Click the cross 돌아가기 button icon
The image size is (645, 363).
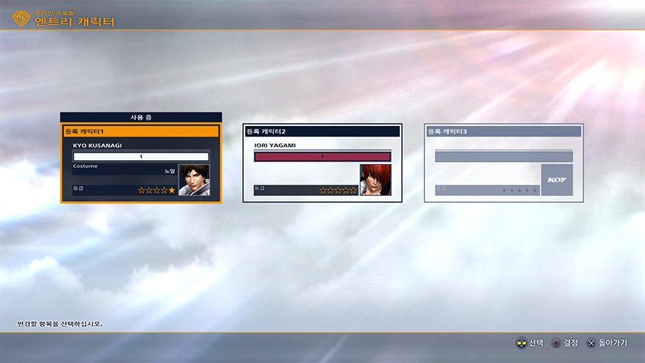591,343
